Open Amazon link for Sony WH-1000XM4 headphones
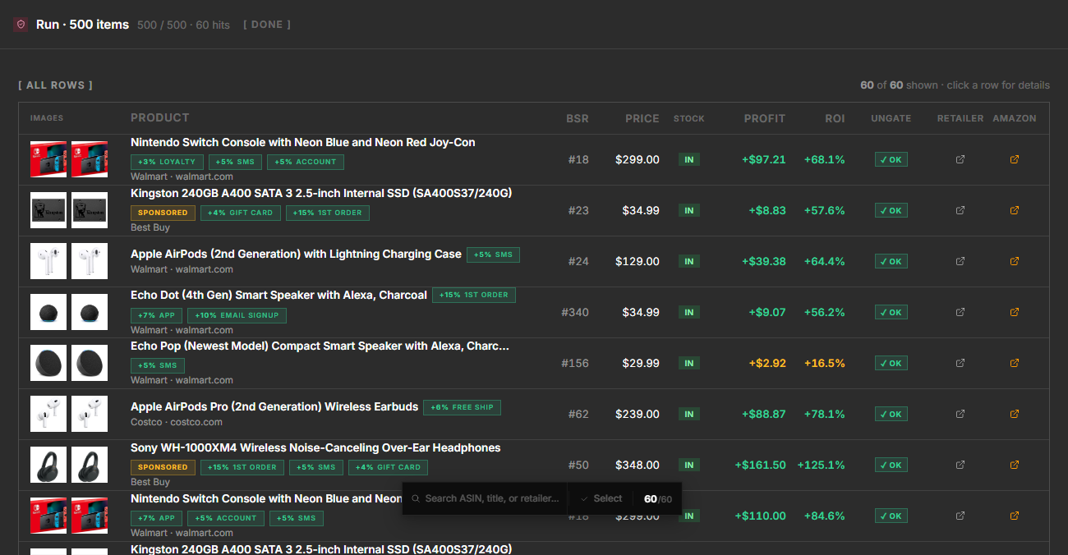The width and height of the screenshot is (1068, 555). click(1015, 465)
